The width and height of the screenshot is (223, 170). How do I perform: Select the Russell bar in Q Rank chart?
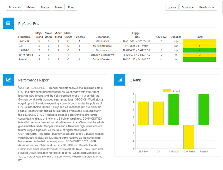click(x=204, y=110)
